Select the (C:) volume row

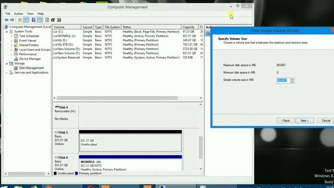128,31
